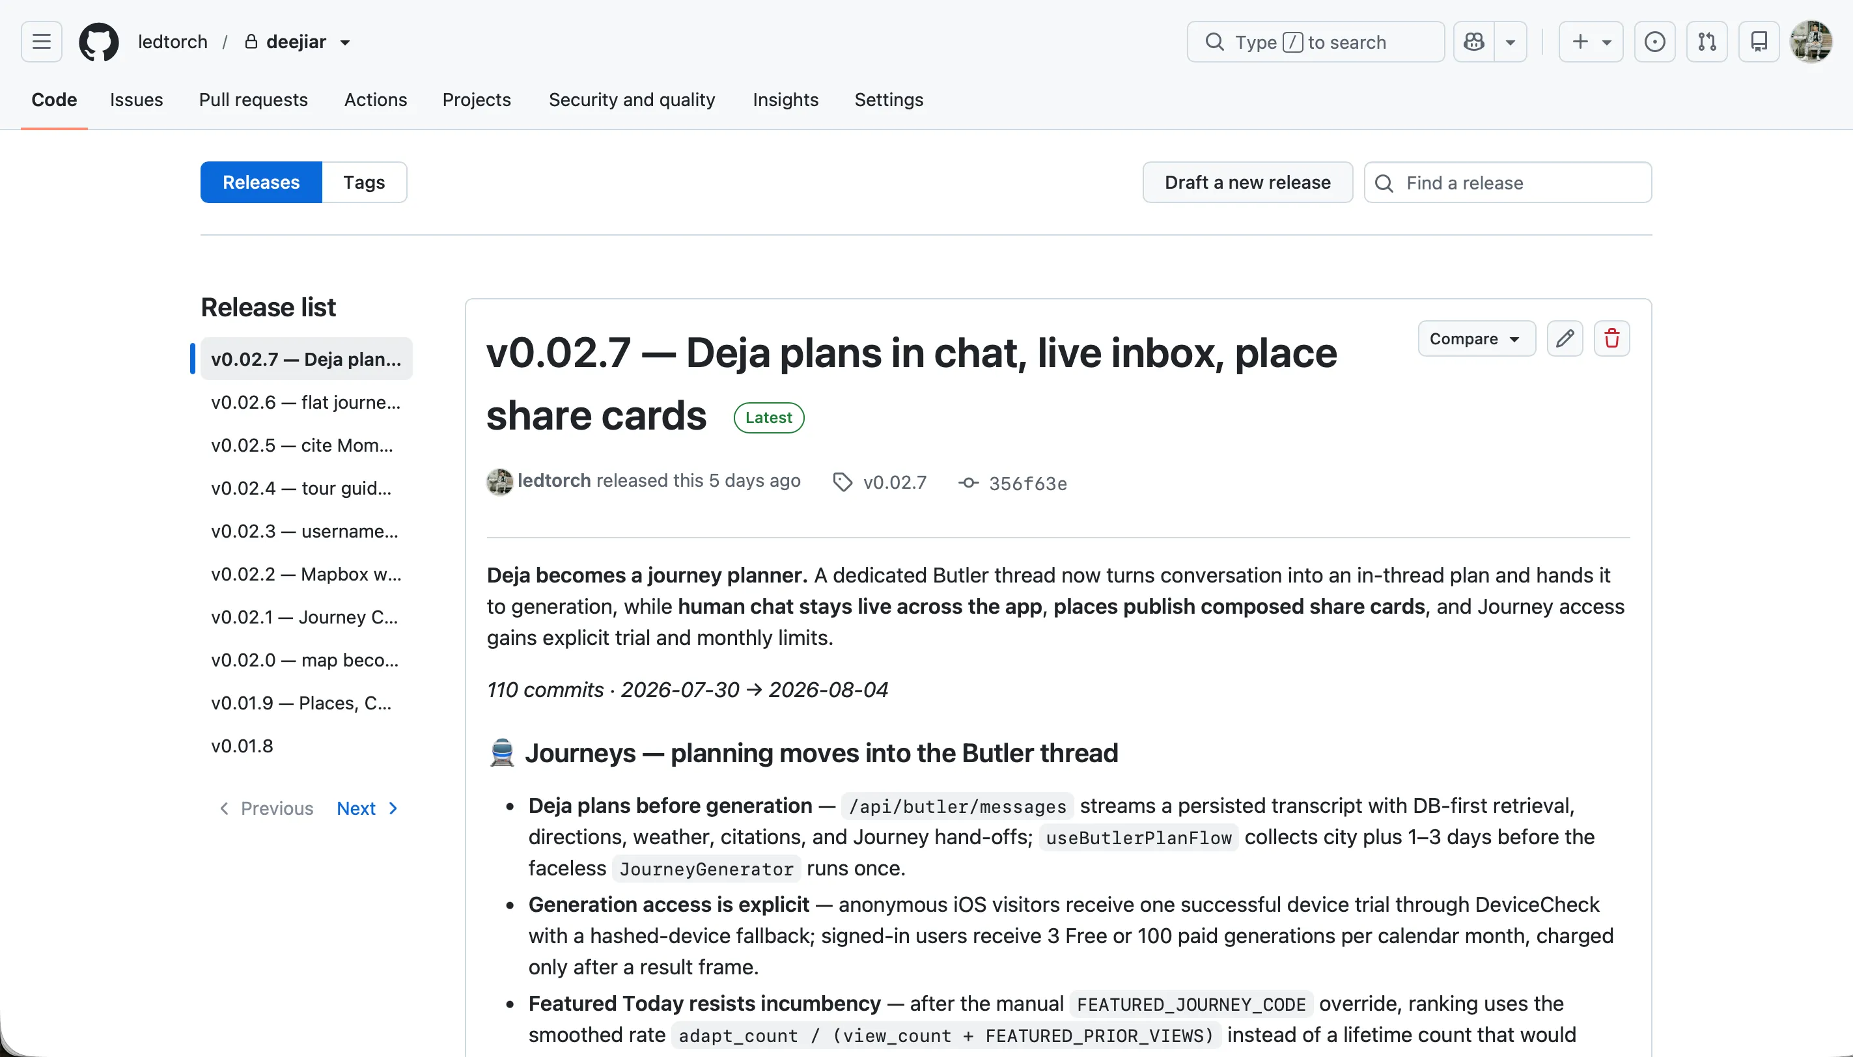Click the search magnifier icon in header
1853x1057 pixels.
coord(1215,42)
